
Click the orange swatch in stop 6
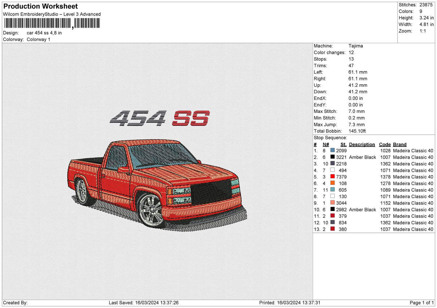click(332, 183)
